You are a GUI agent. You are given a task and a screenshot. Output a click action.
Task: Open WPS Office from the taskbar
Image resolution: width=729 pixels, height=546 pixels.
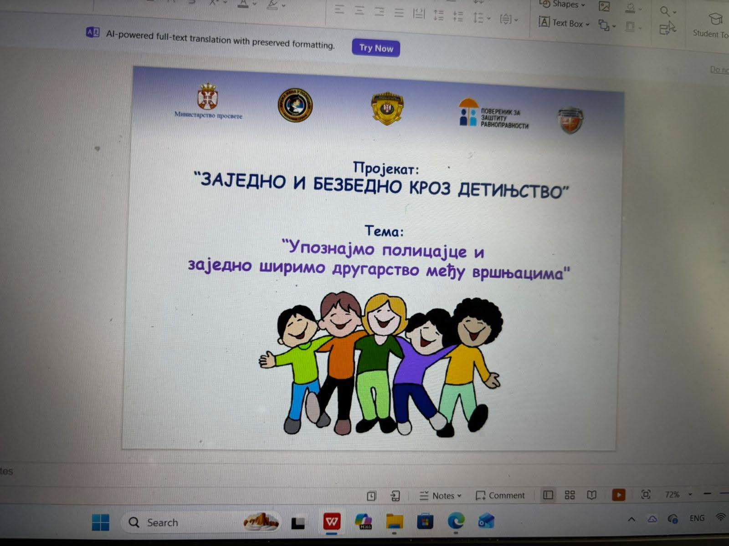point(332,521)
